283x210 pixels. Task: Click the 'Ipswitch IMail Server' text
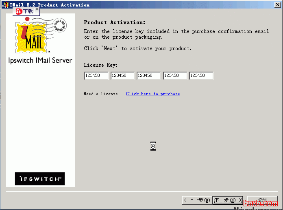click(40, 61)
